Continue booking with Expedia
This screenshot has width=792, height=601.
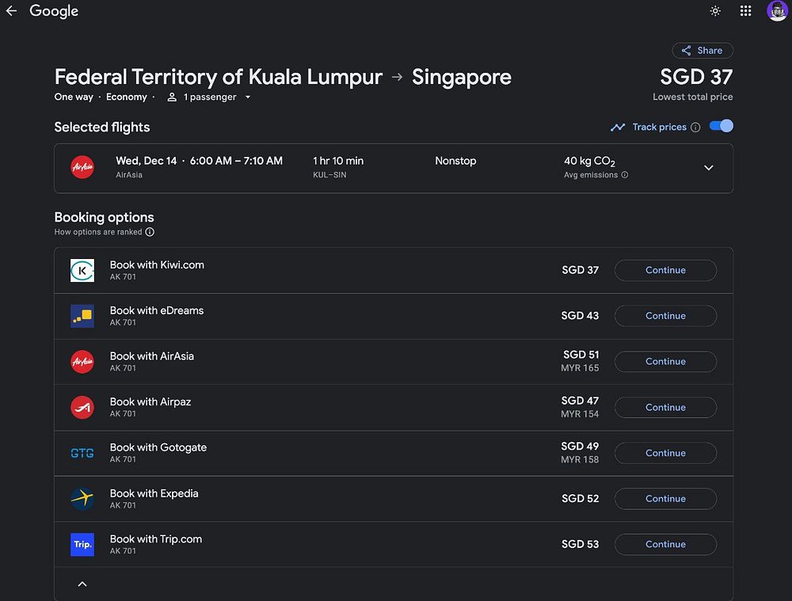click(x=665, y=499)
